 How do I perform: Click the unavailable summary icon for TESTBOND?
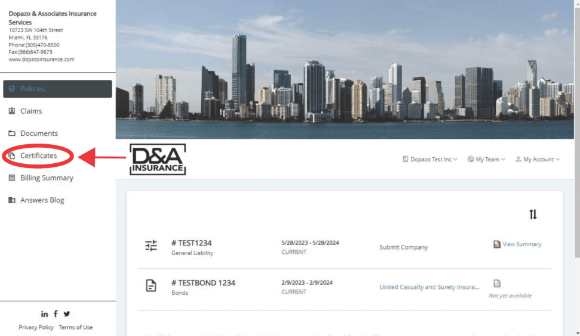point(497,284)
